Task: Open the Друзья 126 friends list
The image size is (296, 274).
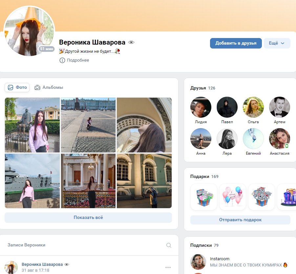Action: point(202,88)
